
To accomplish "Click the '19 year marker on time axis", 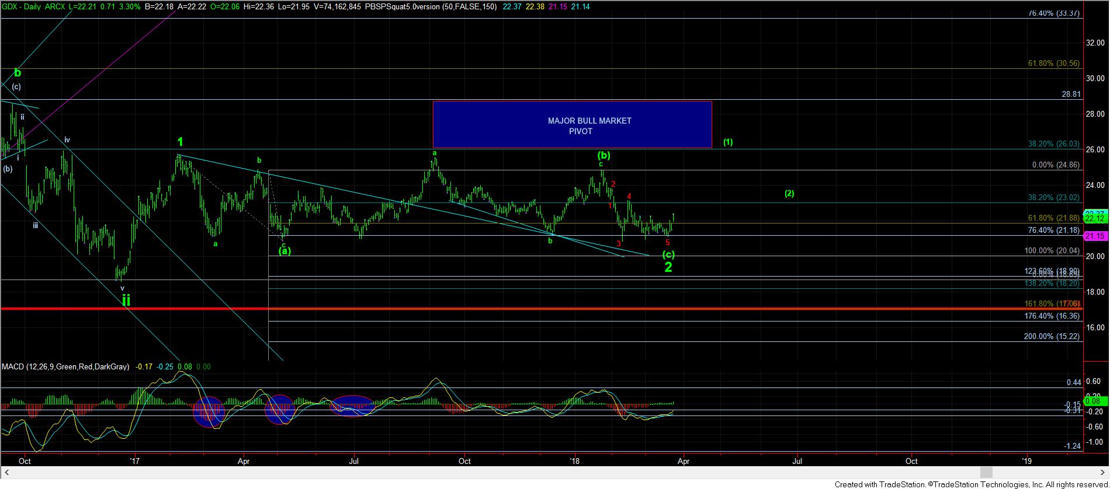I will coord(1026,461).
